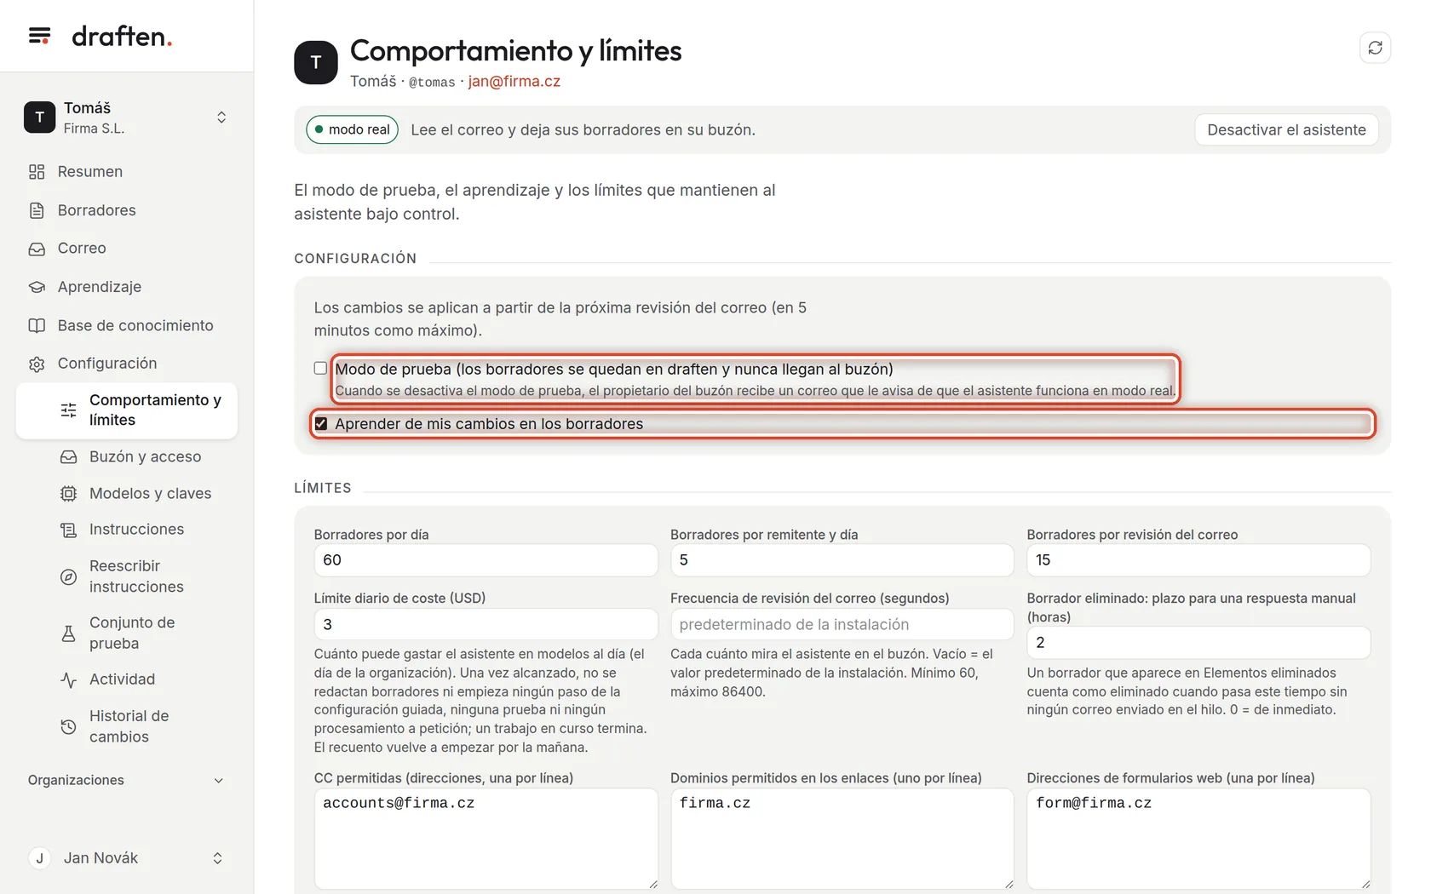Click Desactivar el asistente button
1431x894 pixels.
coord(1286,130)
